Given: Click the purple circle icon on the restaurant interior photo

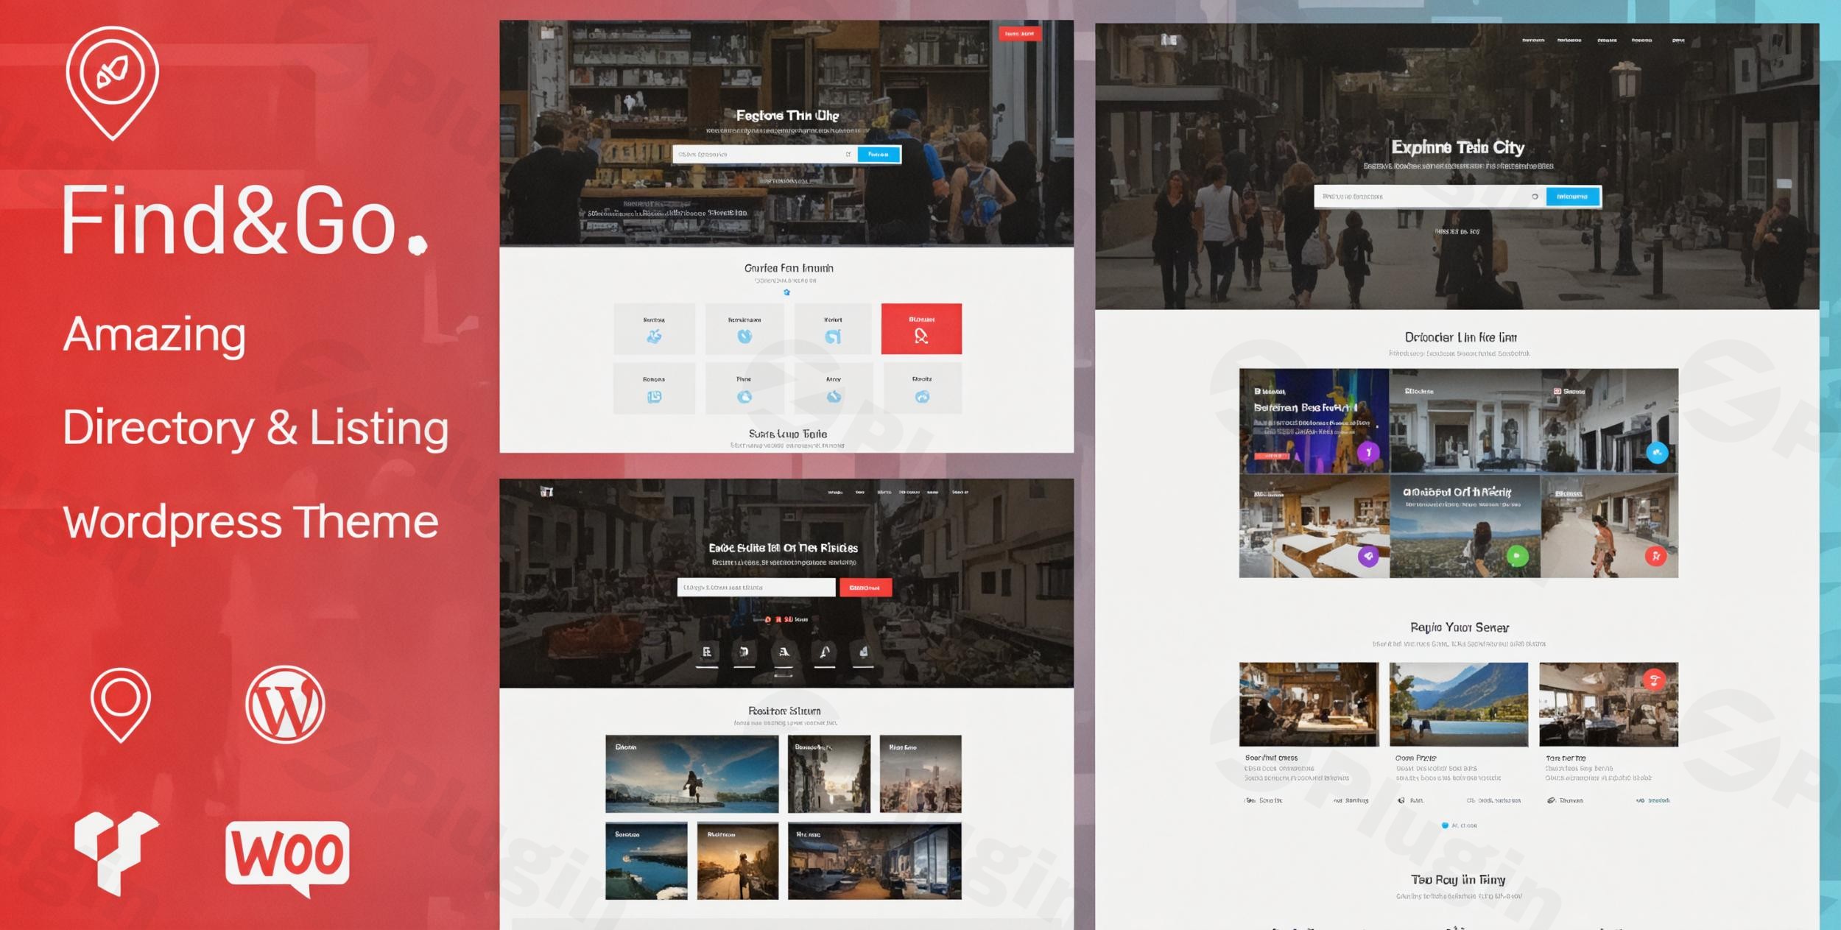Looking at the screenshot, I should click(1368, 556).
